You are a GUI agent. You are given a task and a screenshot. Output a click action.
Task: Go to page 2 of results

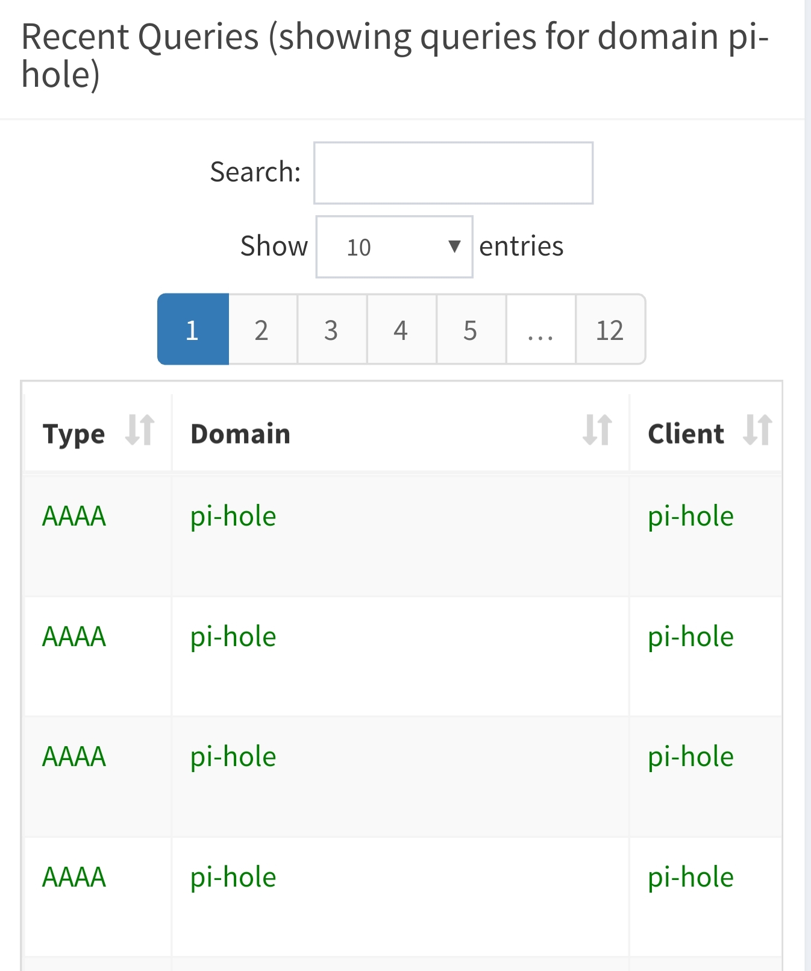pos(261,330)
